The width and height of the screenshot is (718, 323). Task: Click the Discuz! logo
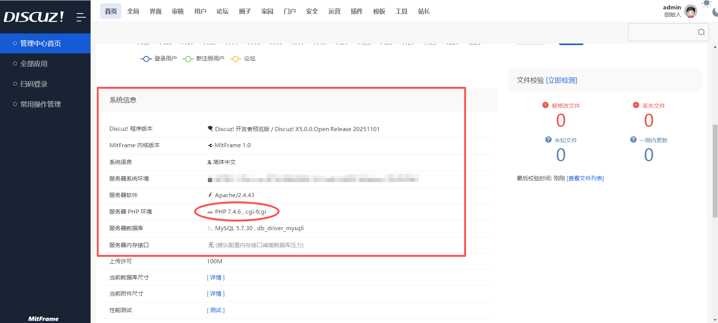[34, 17]
